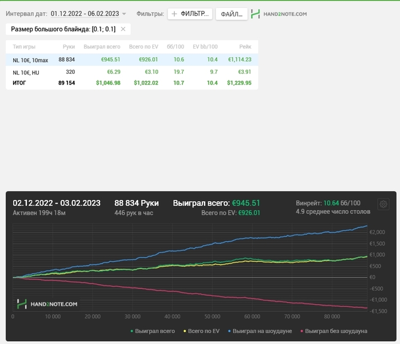Sort by Выиграл всего column header
Screen dimensions: 400x344
pos(102,47)
